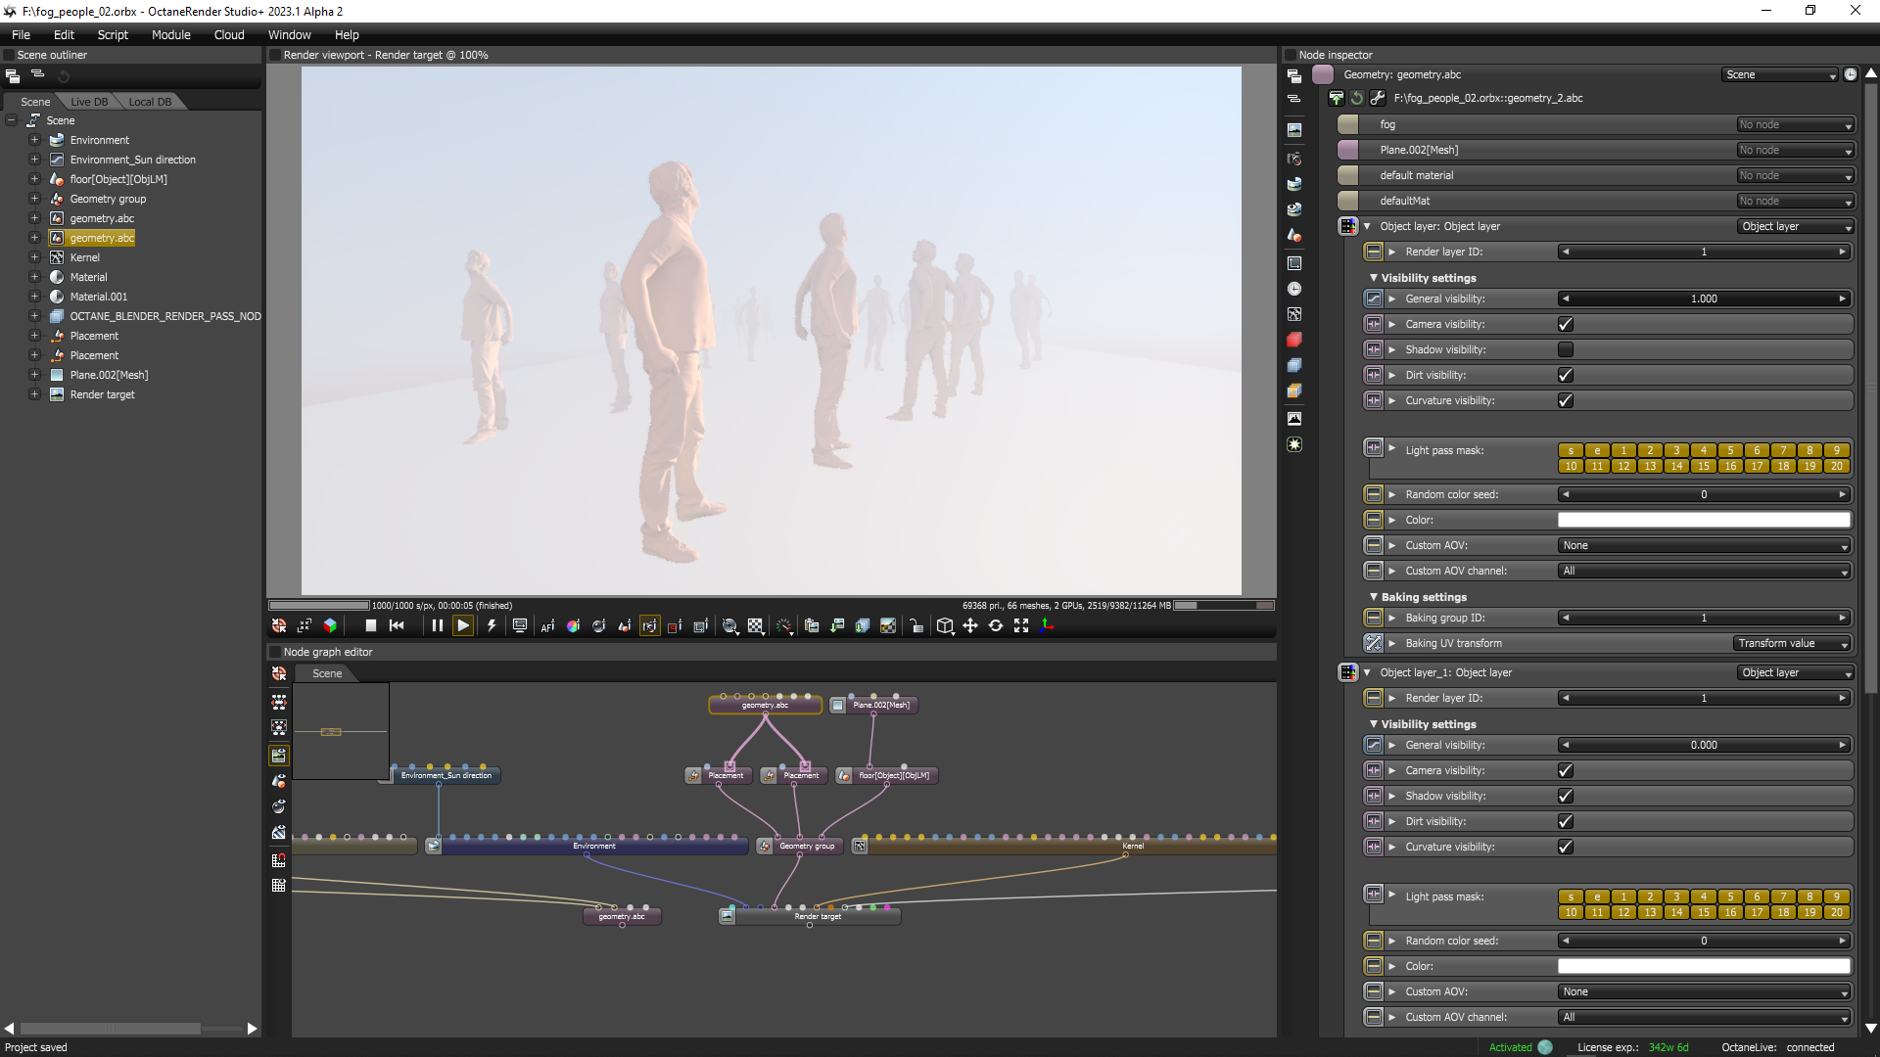Click the alpha checkerboard background icon
The width and height of the screenshot is (1880, 1057).
(756, 626)
